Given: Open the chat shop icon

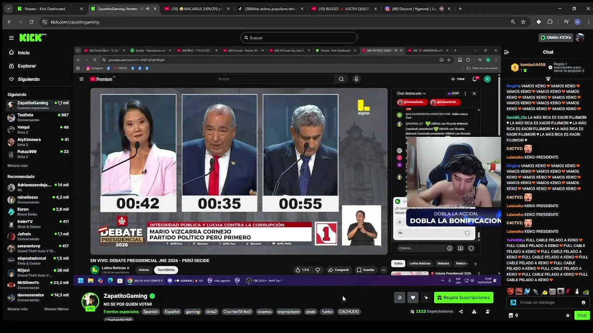Looking at the screenshot, I should click(511, 315).
